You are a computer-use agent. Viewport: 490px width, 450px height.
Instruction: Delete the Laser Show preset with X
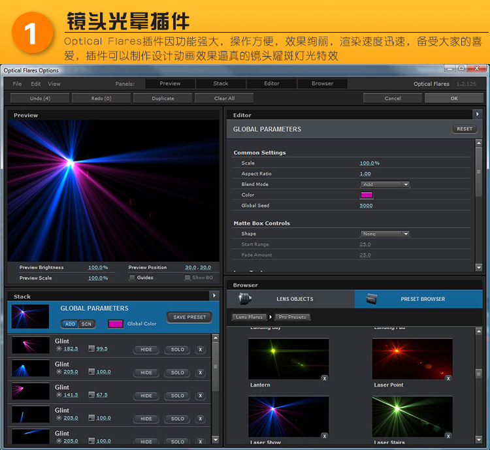[x=324, y=436]
